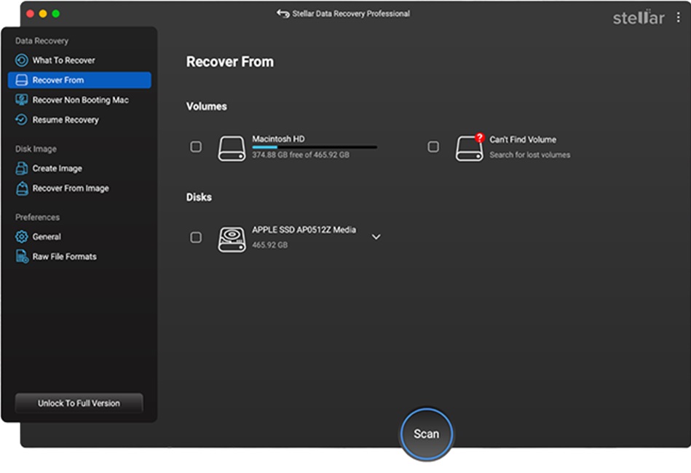Click the Recover From drive icon in sidebar

pyautogui.click(x=22, y=80)
